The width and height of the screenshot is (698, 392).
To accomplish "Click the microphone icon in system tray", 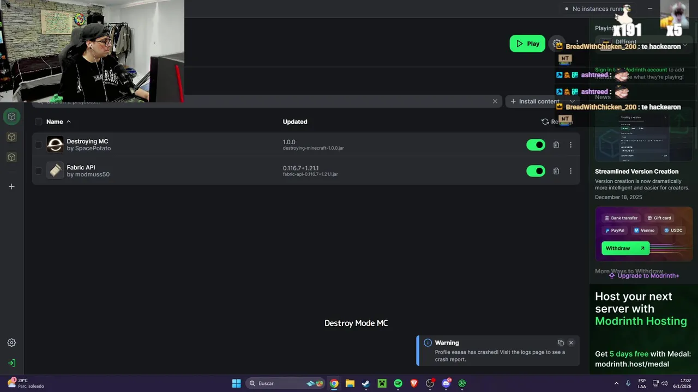I will (628, 383).
